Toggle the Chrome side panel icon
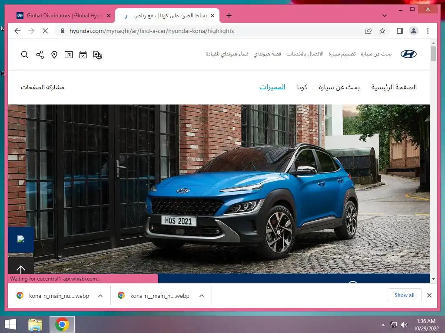 tap(400, 31)
